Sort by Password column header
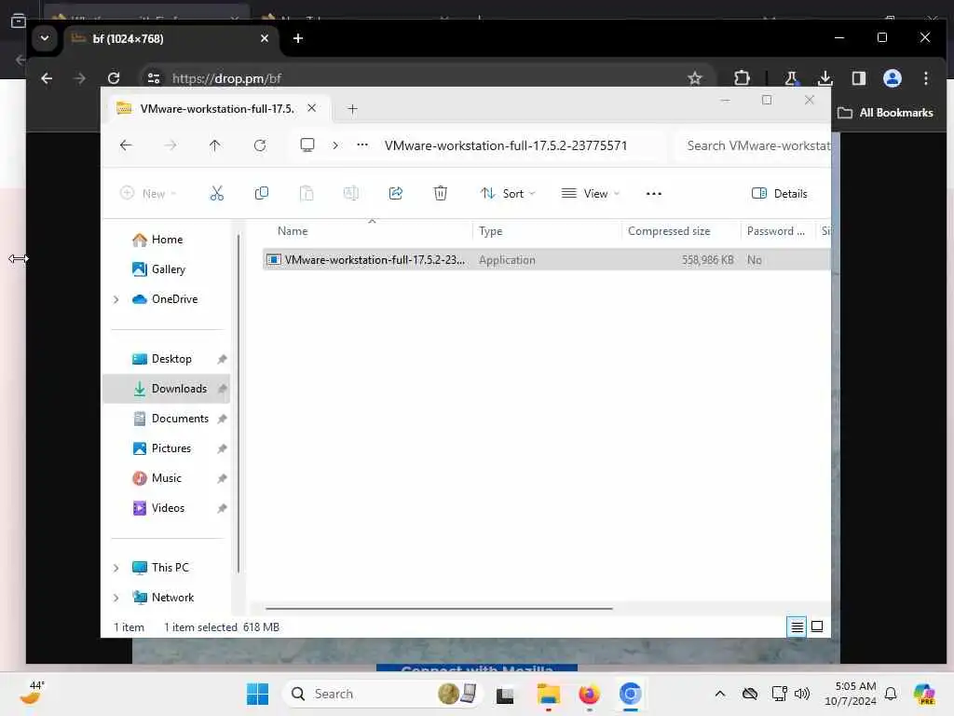The height and width of the screenshot is (716, 954). pyautogui.click(x=775, y=231)
